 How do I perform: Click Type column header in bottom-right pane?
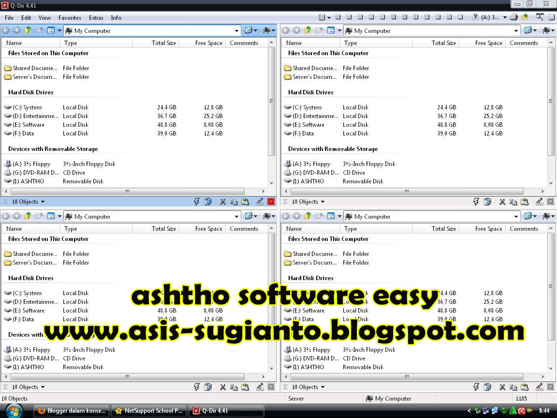377,229
